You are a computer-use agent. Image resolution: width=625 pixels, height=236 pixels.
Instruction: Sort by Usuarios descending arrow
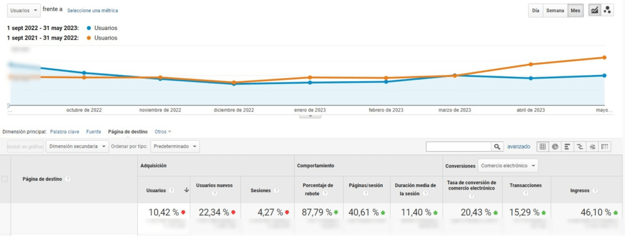[186, 191]
